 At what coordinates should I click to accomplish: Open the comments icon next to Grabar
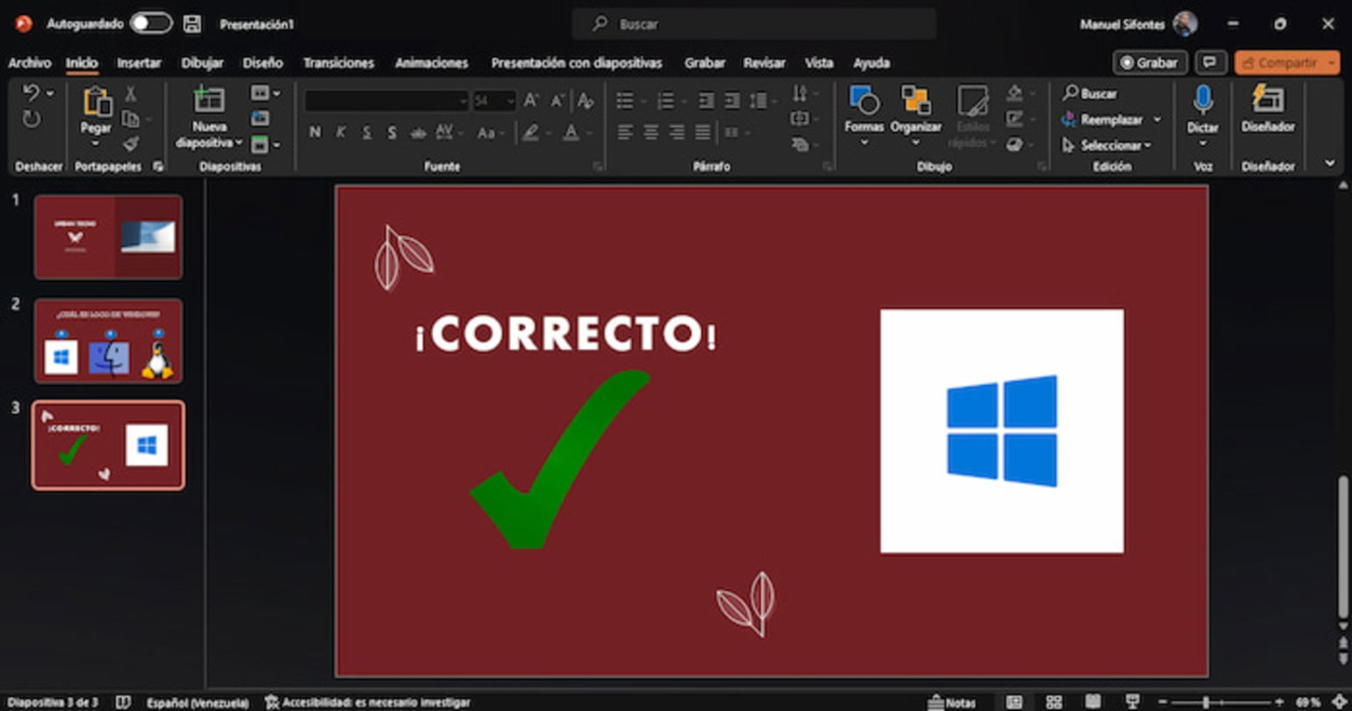1211,62
